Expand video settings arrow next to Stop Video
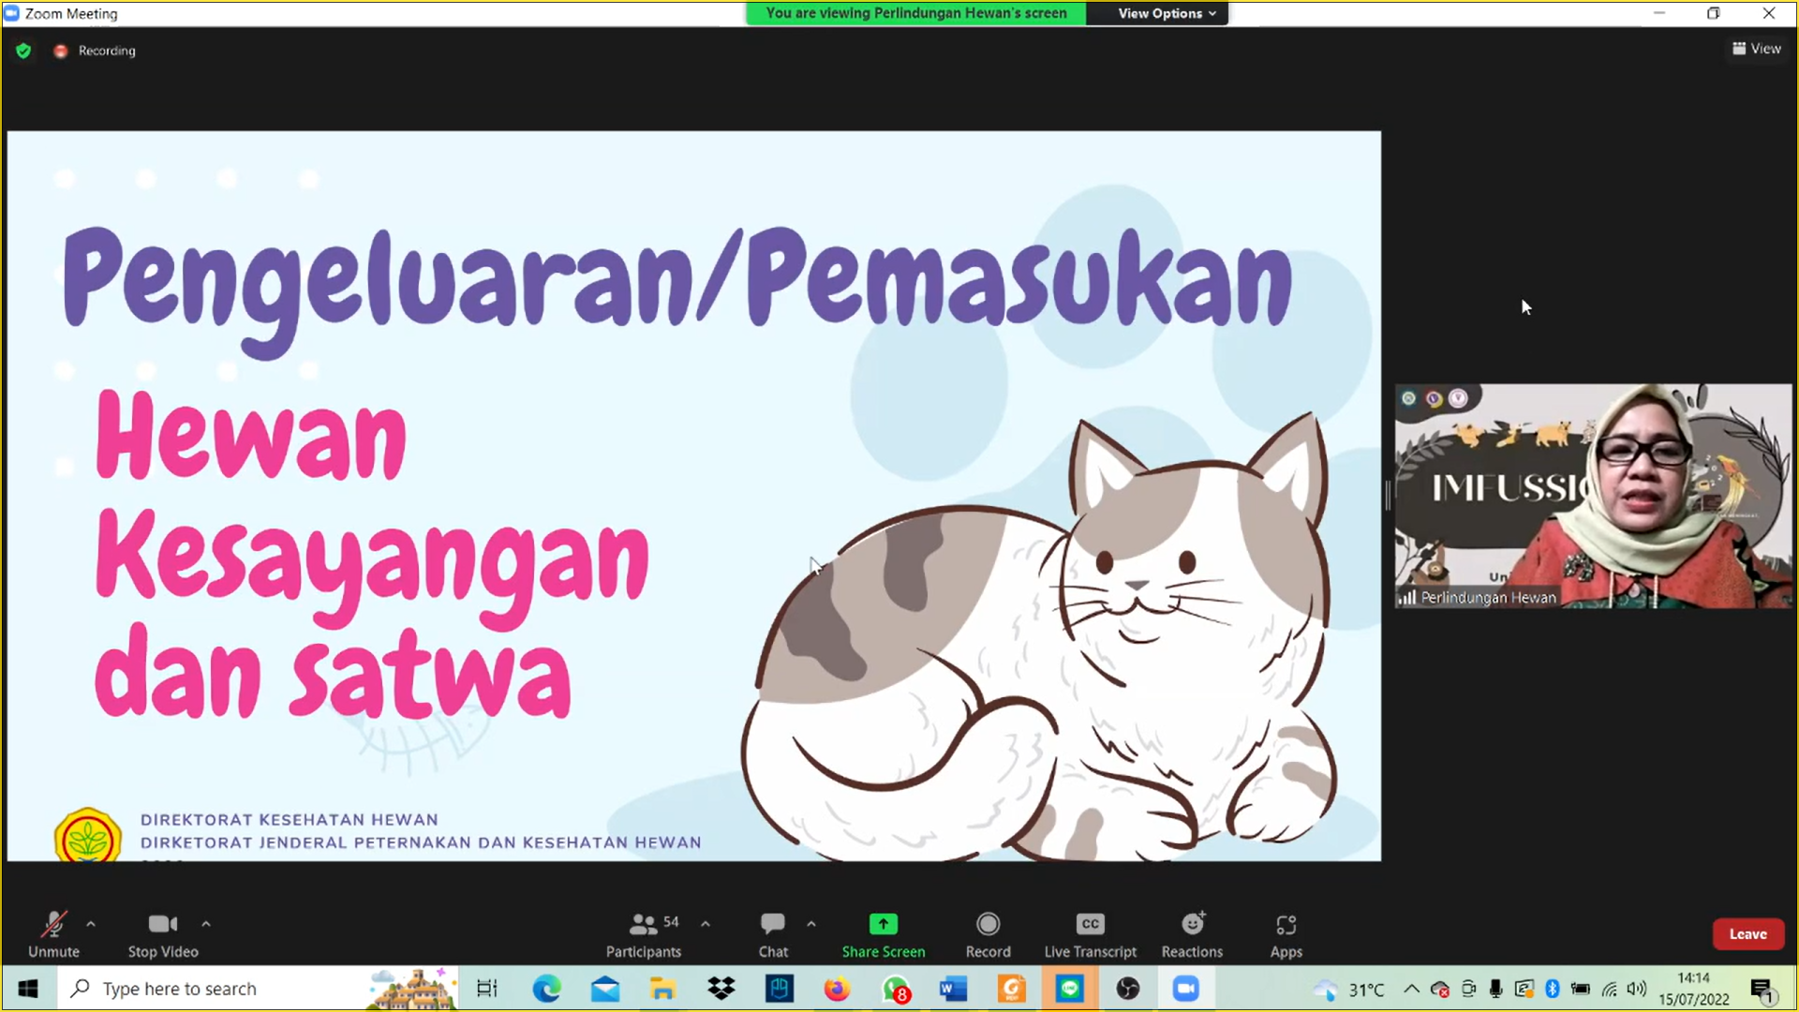Image resolution: width=1799 pixels, height=1012 pixels. pyautogui.click(x=206, y=924)
